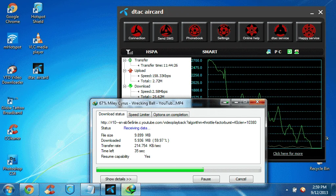This screenshot has width=336, height=196.
Task: Click Show details button
Action: click(118, 179)
